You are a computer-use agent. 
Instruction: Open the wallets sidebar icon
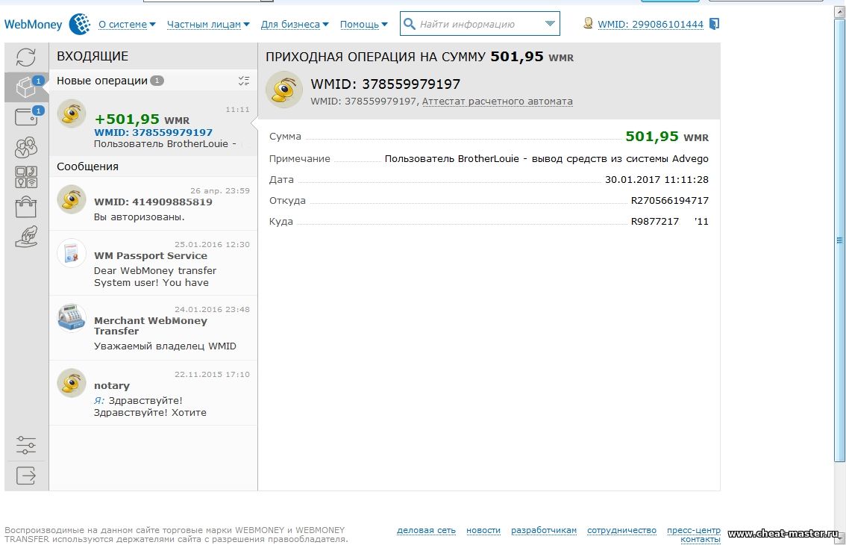[26, 117]
